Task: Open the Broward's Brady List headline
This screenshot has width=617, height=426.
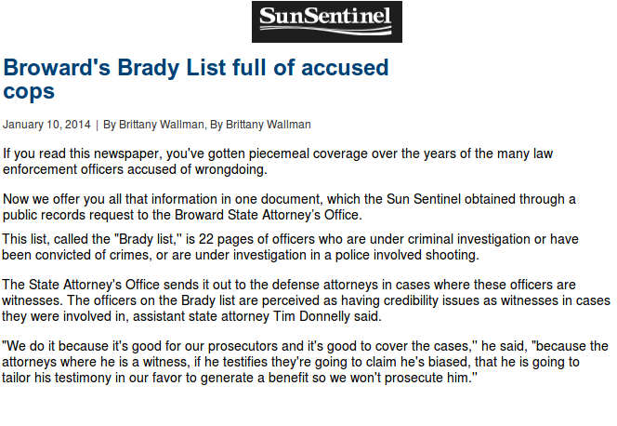Action: click(195, 79)
